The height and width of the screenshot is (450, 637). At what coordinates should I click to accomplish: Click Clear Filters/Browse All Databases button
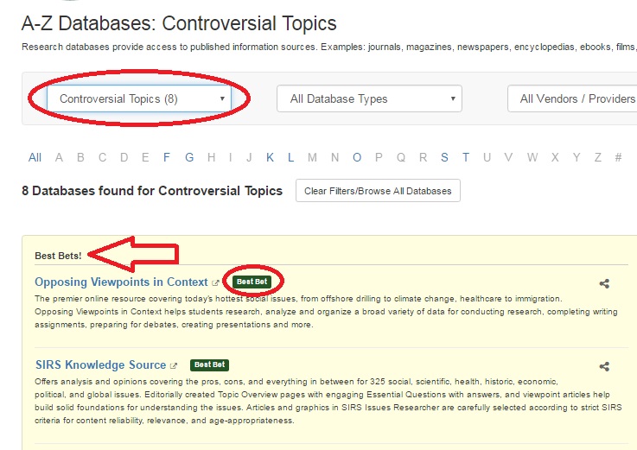tap(378, 191)
